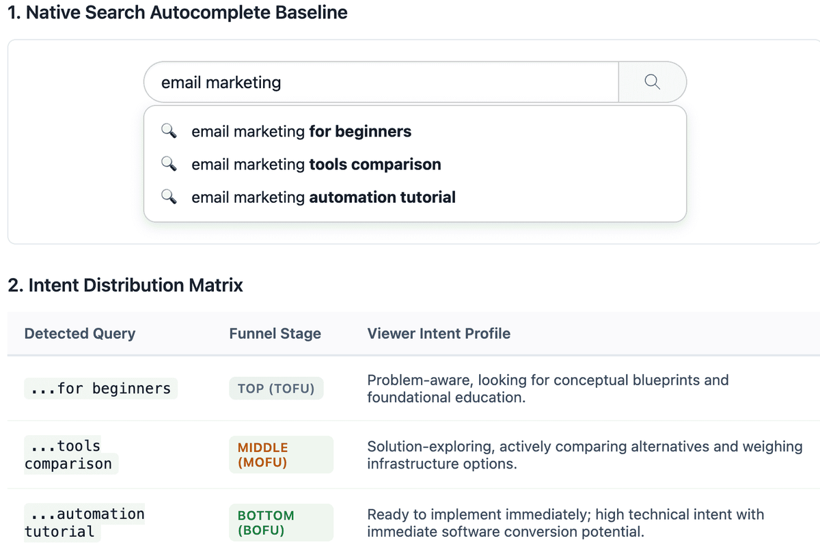Click the 'BOTTOM (BOFU)' stage badge

point(281,522)
